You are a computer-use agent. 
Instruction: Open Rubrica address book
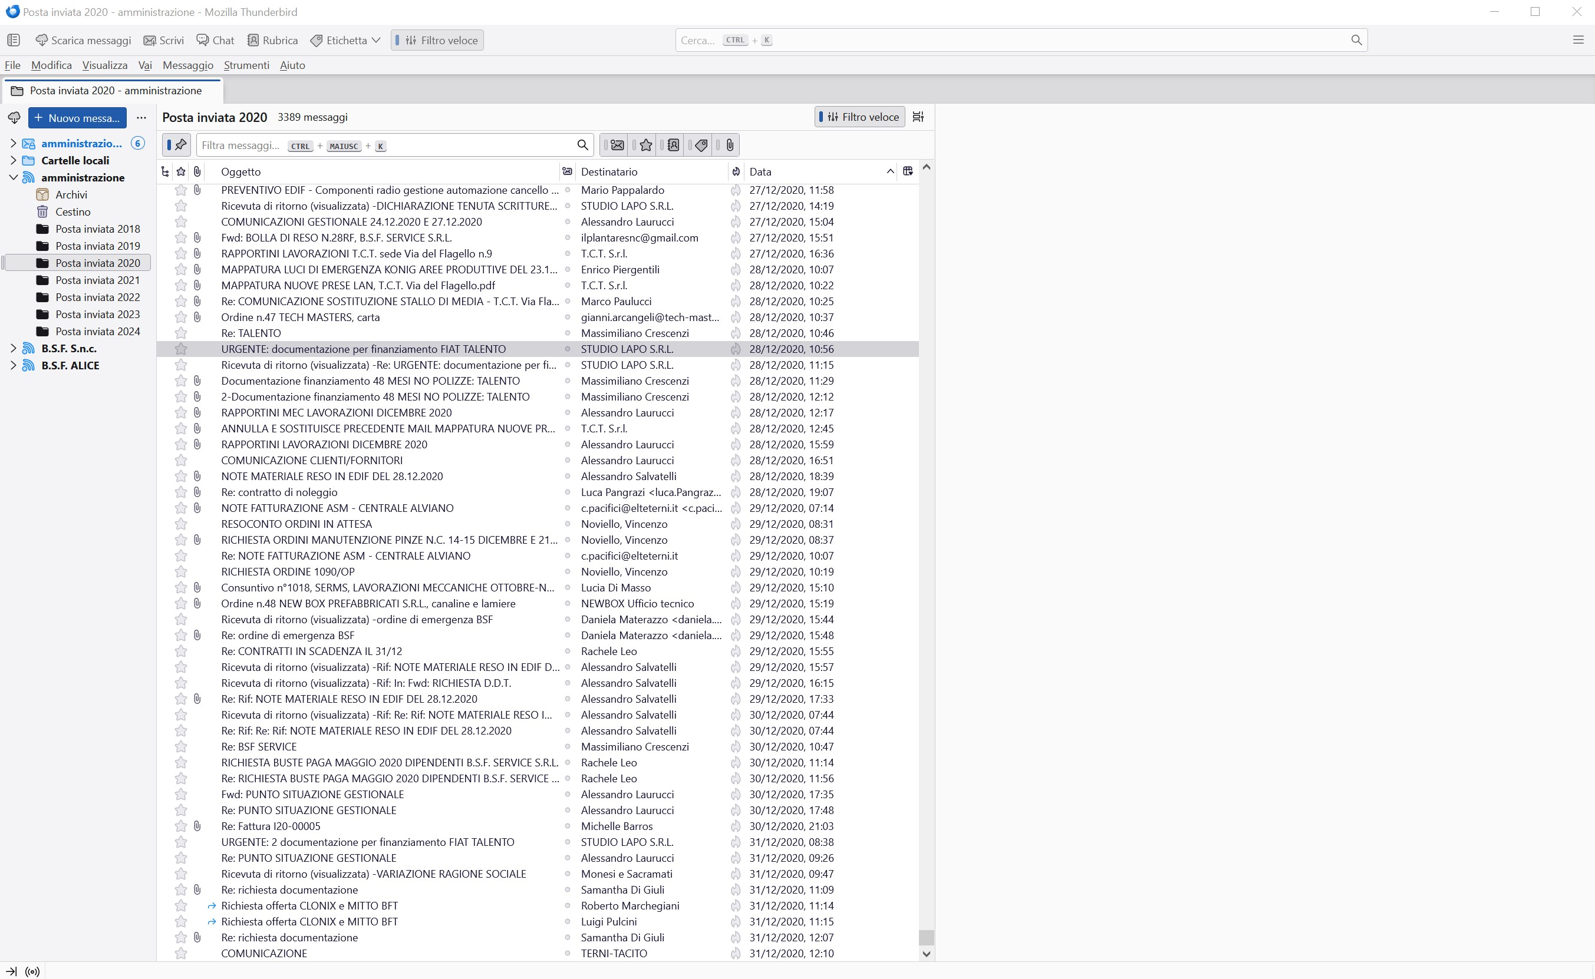click(272, 40)
